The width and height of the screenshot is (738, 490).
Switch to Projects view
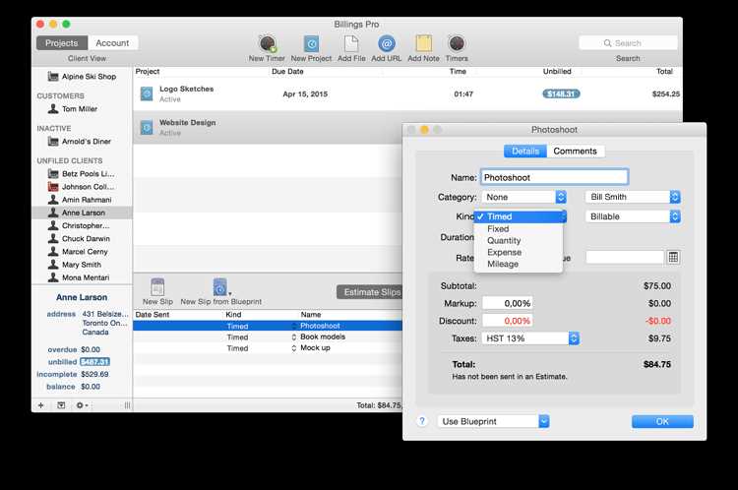[x=62, y=43]
